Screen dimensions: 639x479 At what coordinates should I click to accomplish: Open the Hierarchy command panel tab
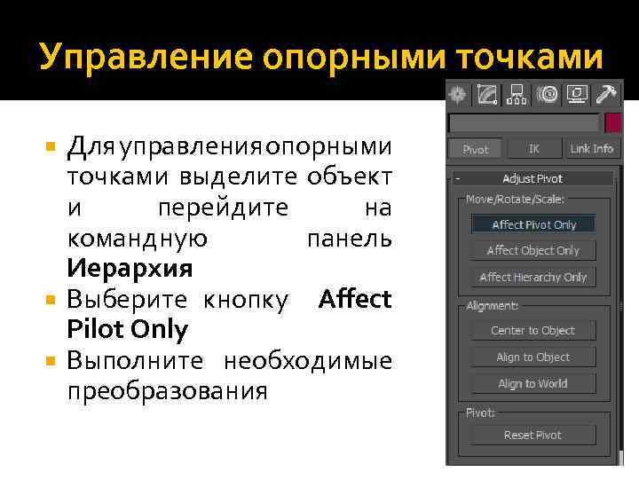(x=517, y=95)
